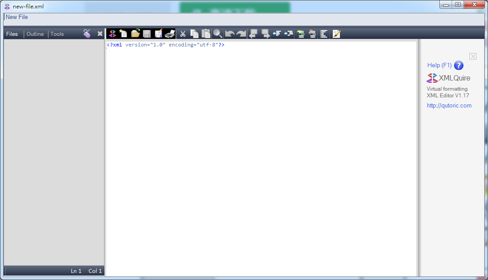This screenshot has height=280, width=488.
Task: Open Find with the magnifier icon
Action: 217,34
